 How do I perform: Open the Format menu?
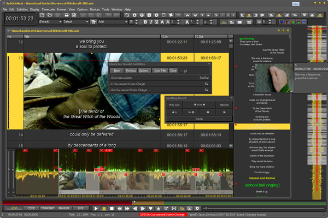(x=61, y=9)
